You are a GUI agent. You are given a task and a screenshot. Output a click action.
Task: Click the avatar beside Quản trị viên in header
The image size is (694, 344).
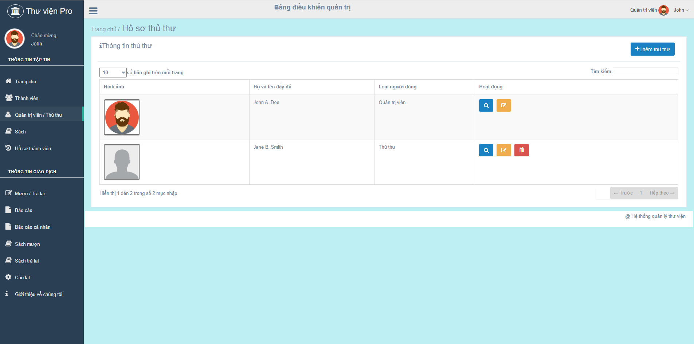[x=663, y=10]
